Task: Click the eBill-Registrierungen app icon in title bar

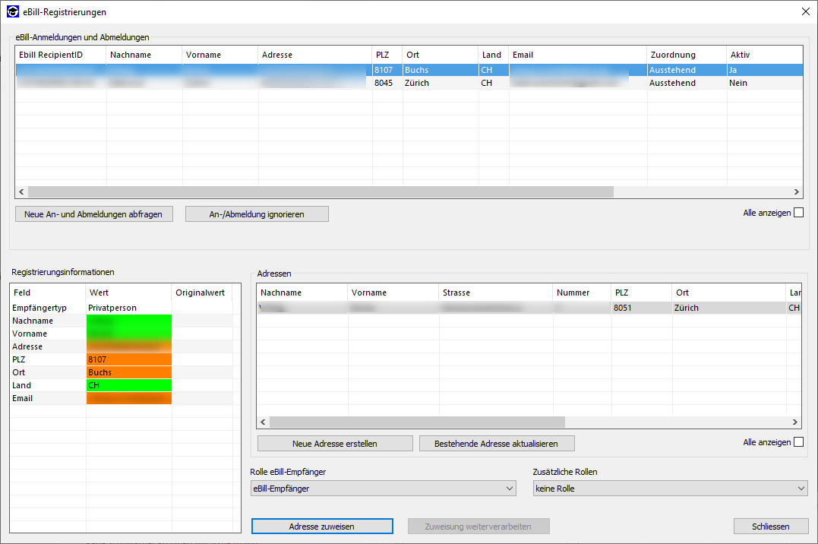Action: pyautogui.click(x=13, y=11)
